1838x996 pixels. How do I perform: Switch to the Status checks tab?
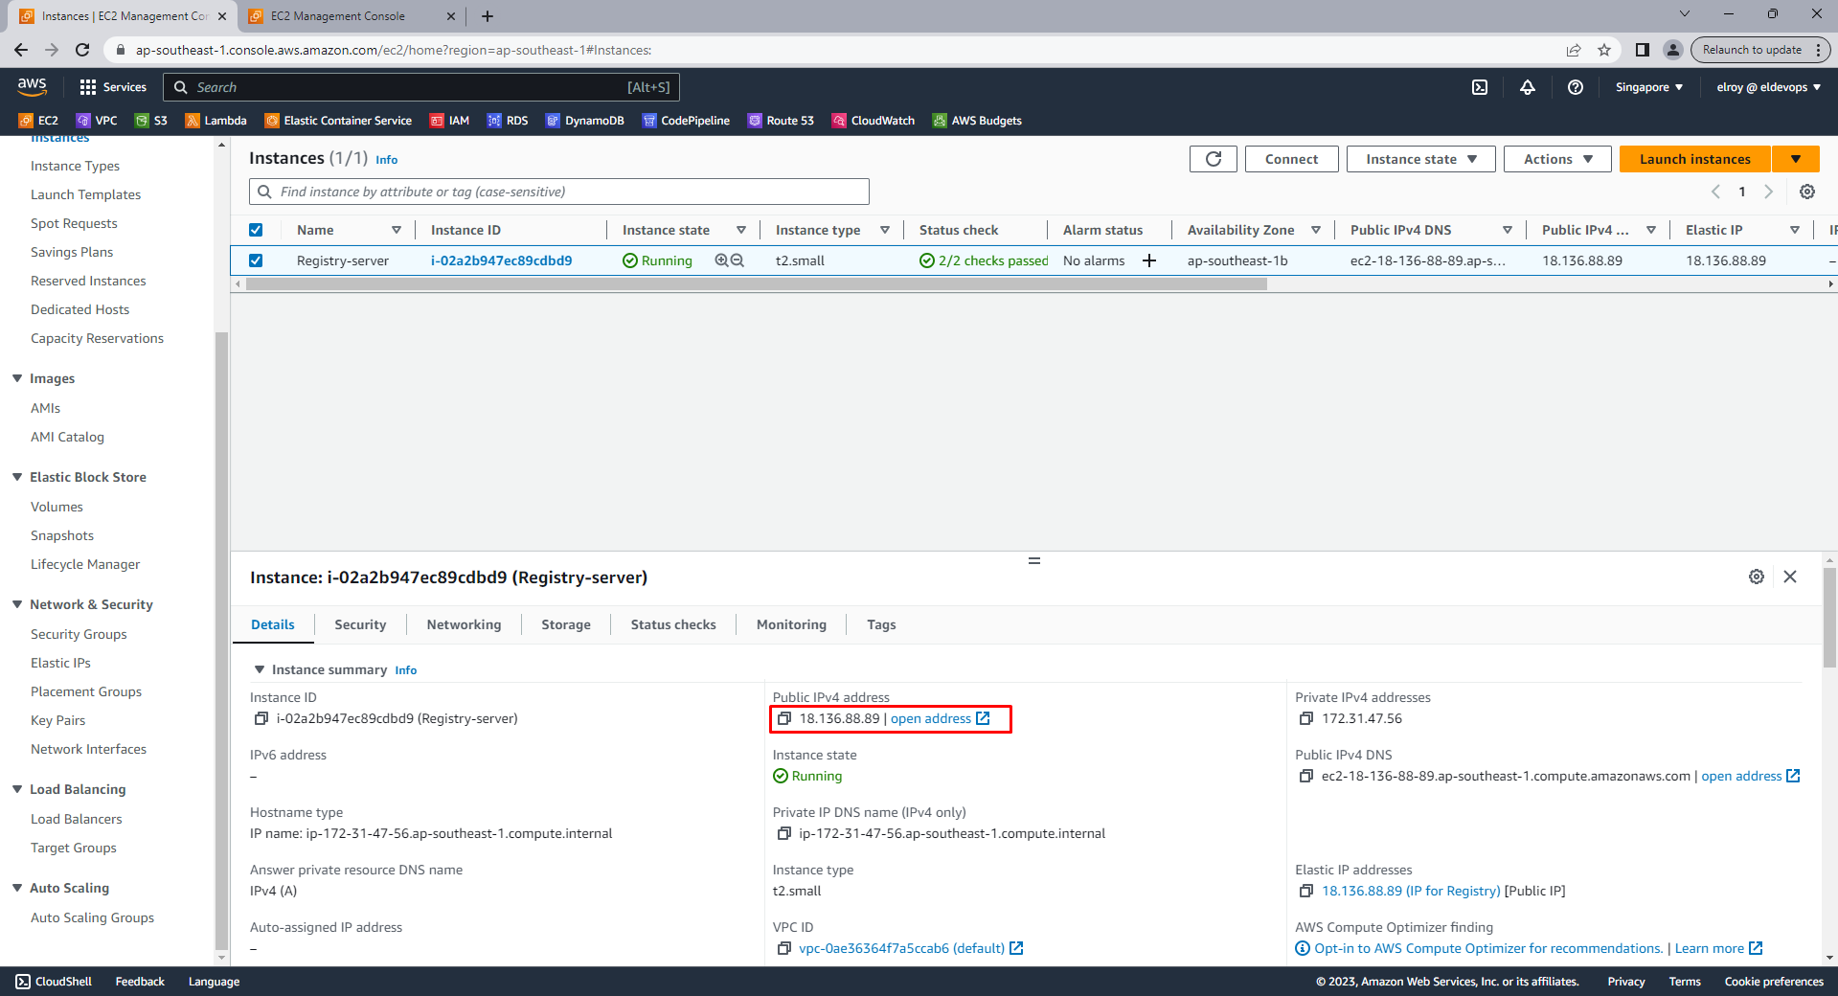[x=673, y=624]
